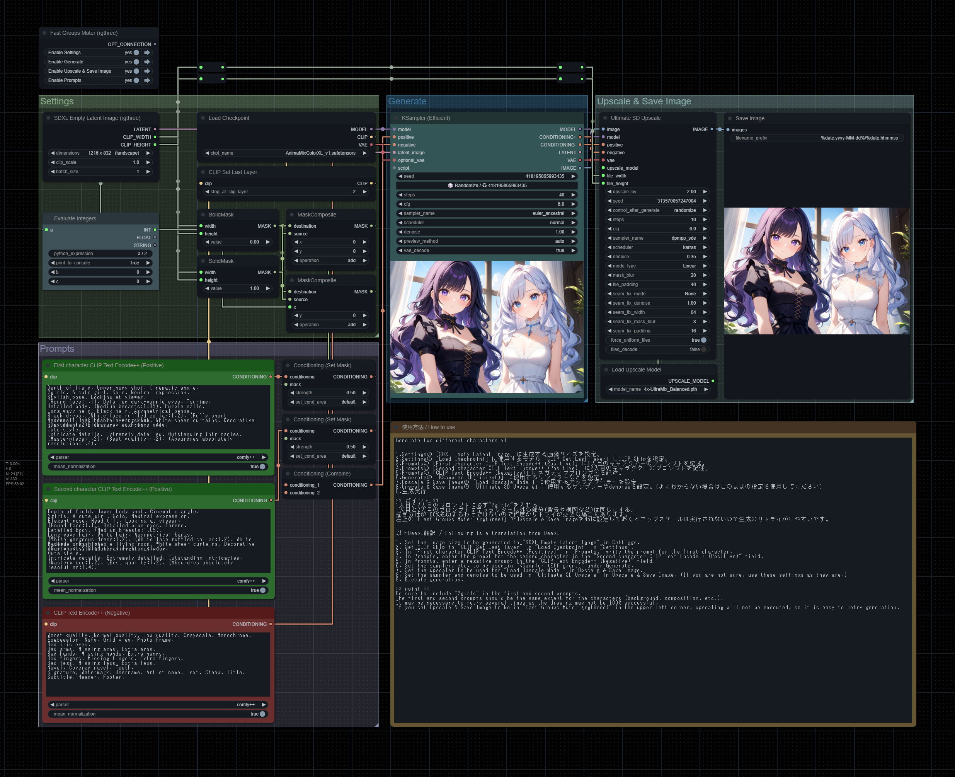
Task: Click the navigate arrow beside Enable Prompts
Action: tap(147, 80)
